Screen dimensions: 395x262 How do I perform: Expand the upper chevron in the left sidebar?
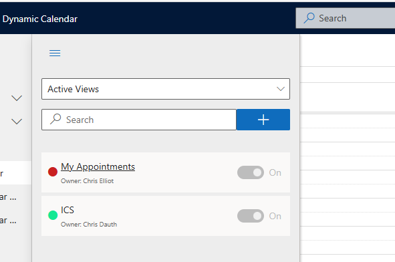click(17, 98)
